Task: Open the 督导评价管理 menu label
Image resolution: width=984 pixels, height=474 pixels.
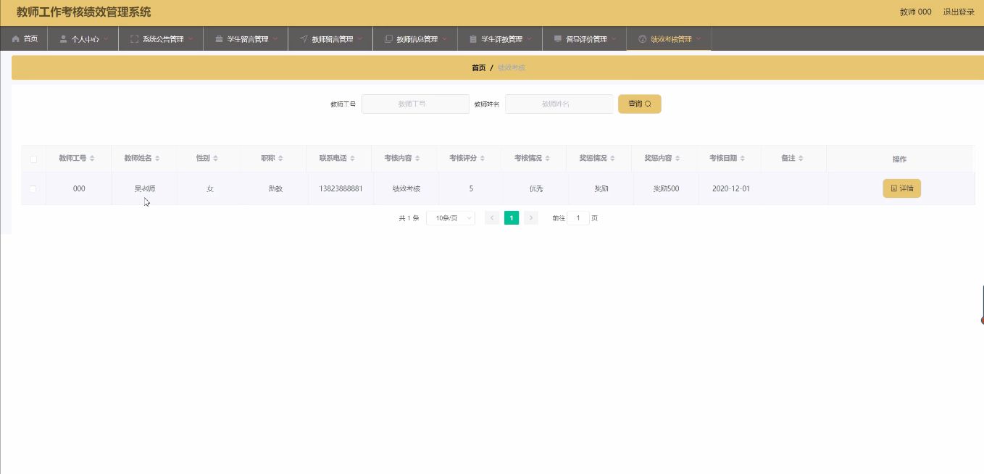Action: pos(586,39)
